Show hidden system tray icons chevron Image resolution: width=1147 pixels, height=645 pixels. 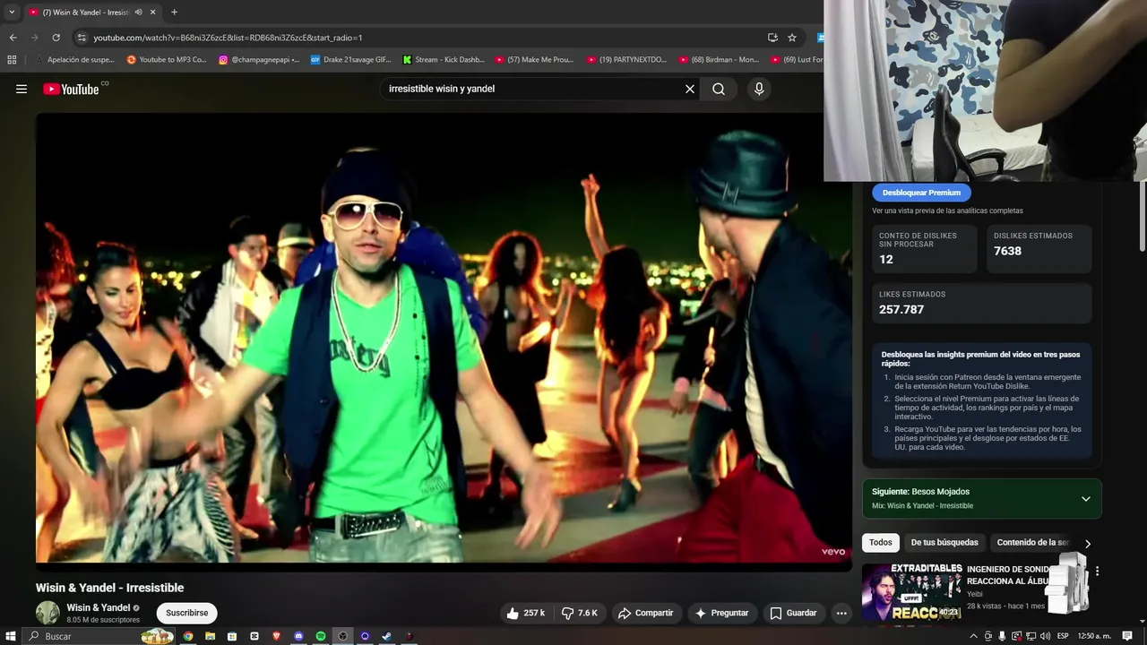point(974,636)
